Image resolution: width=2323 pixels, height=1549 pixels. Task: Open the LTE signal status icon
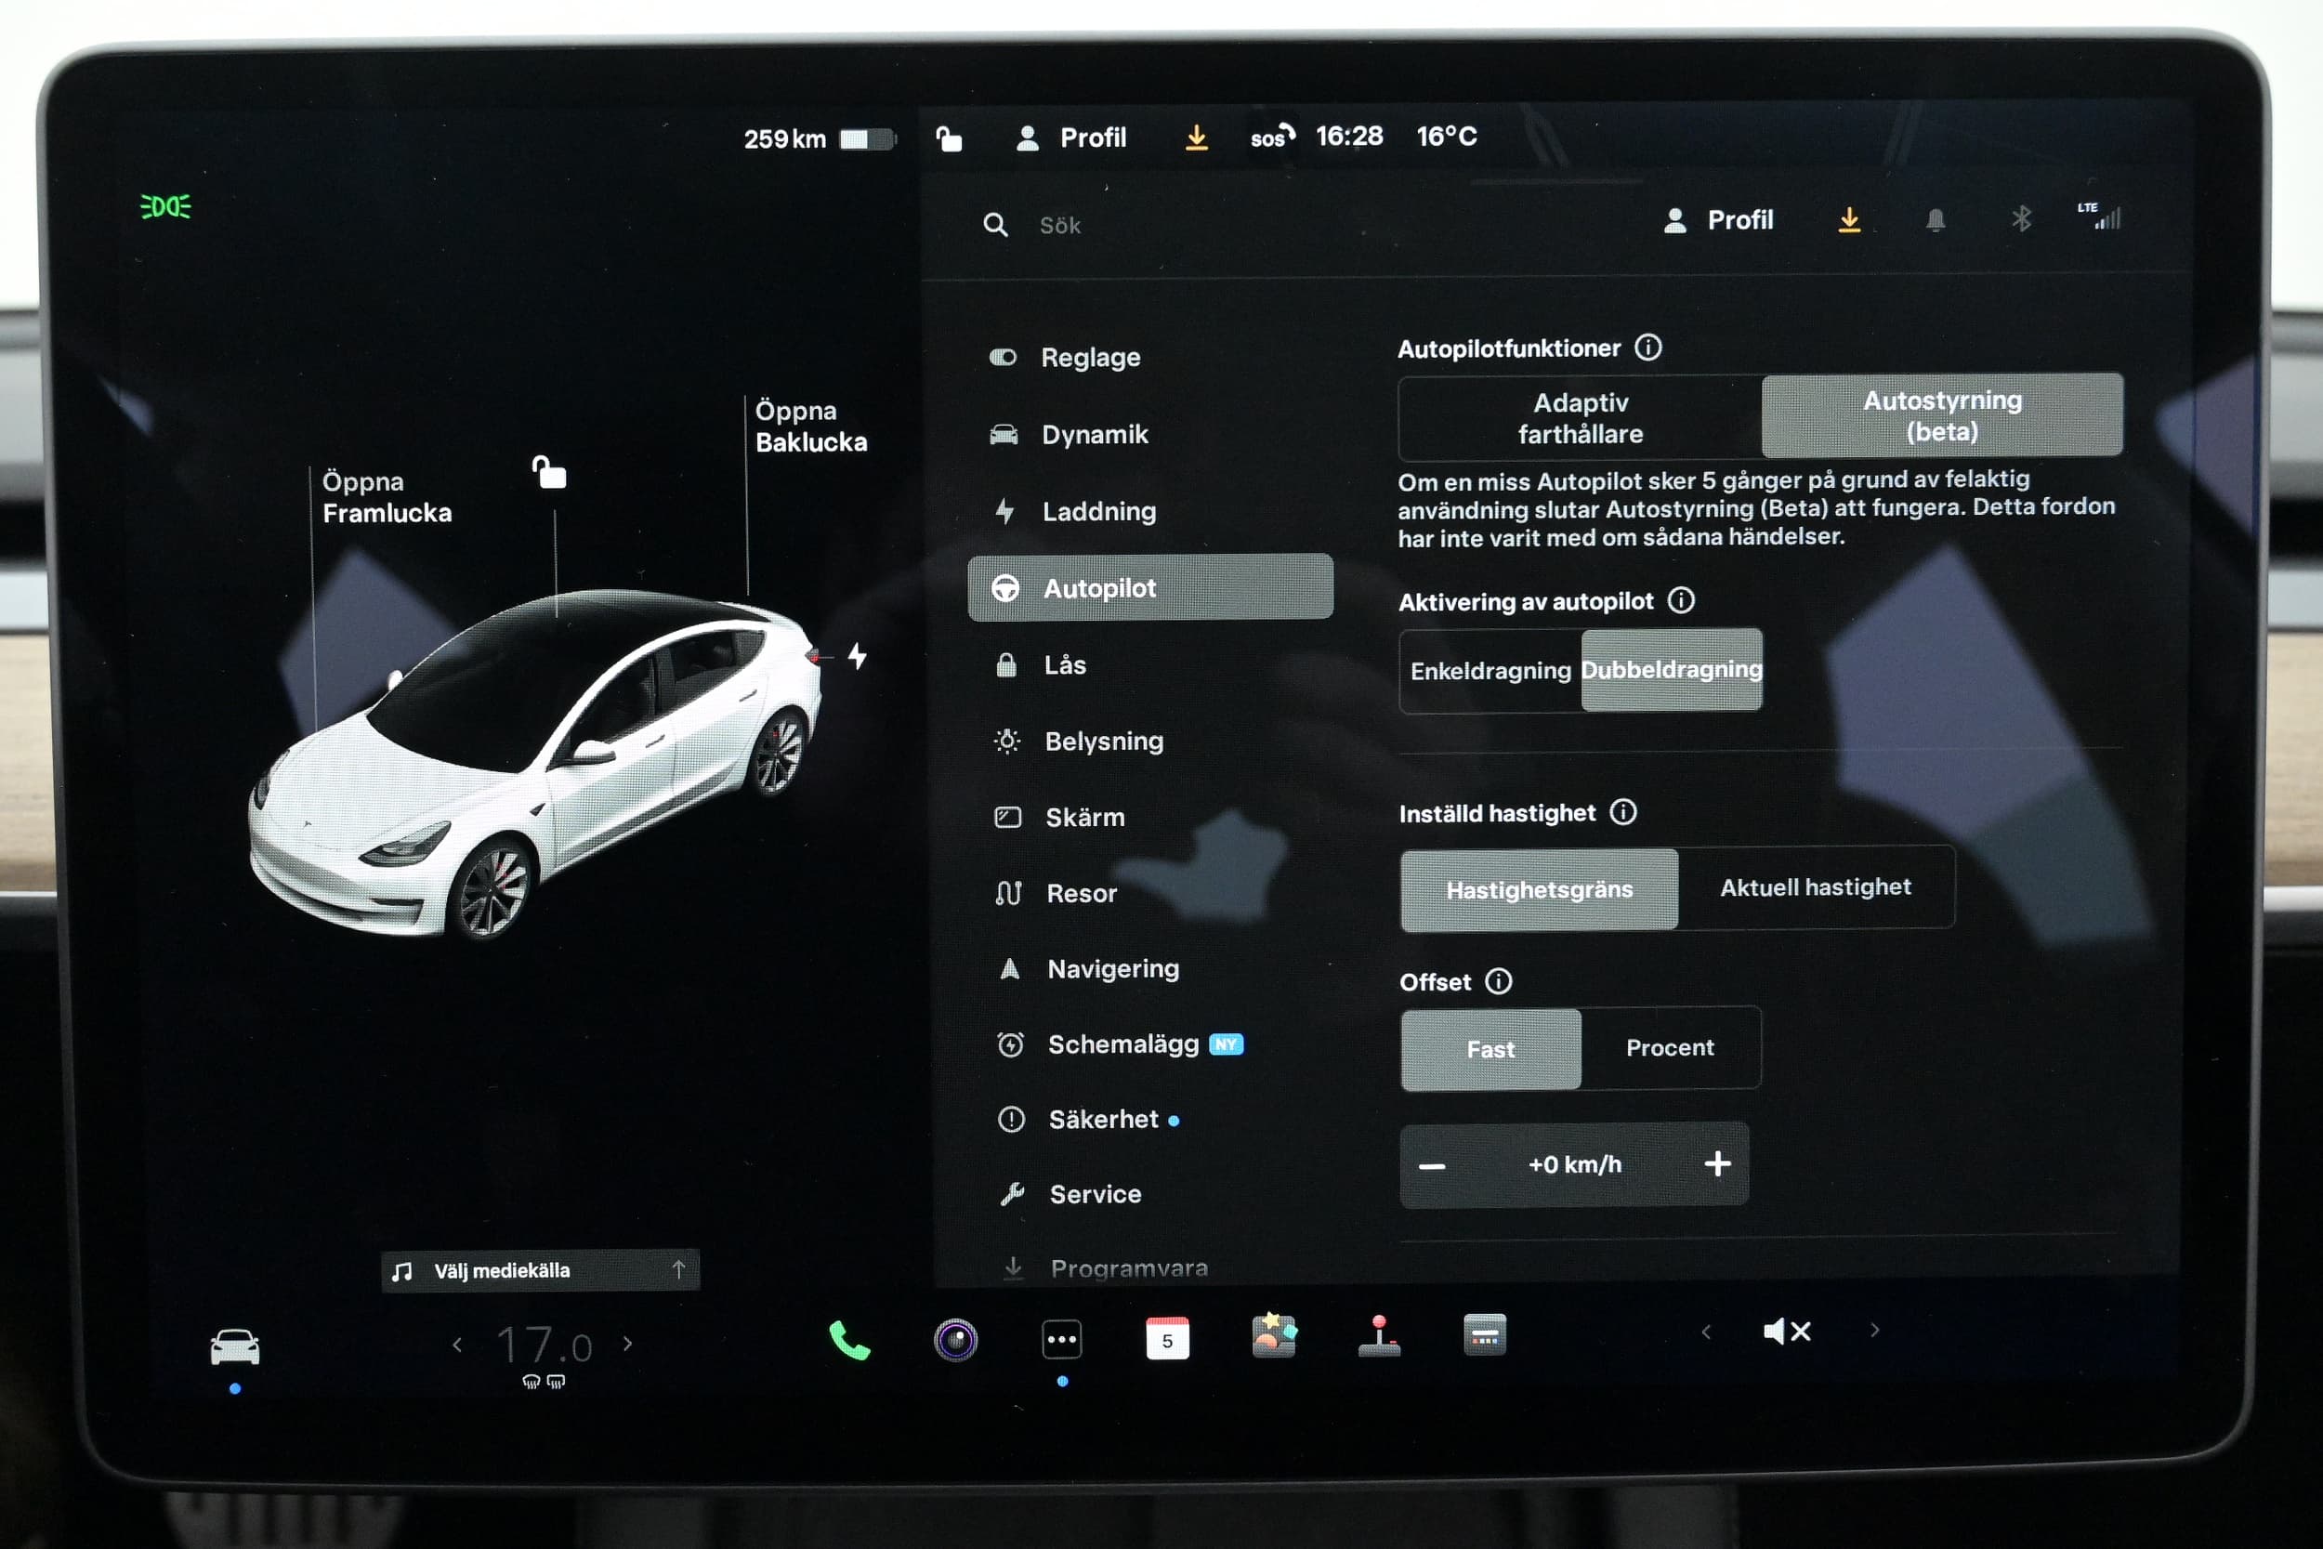click(2100, 217)
